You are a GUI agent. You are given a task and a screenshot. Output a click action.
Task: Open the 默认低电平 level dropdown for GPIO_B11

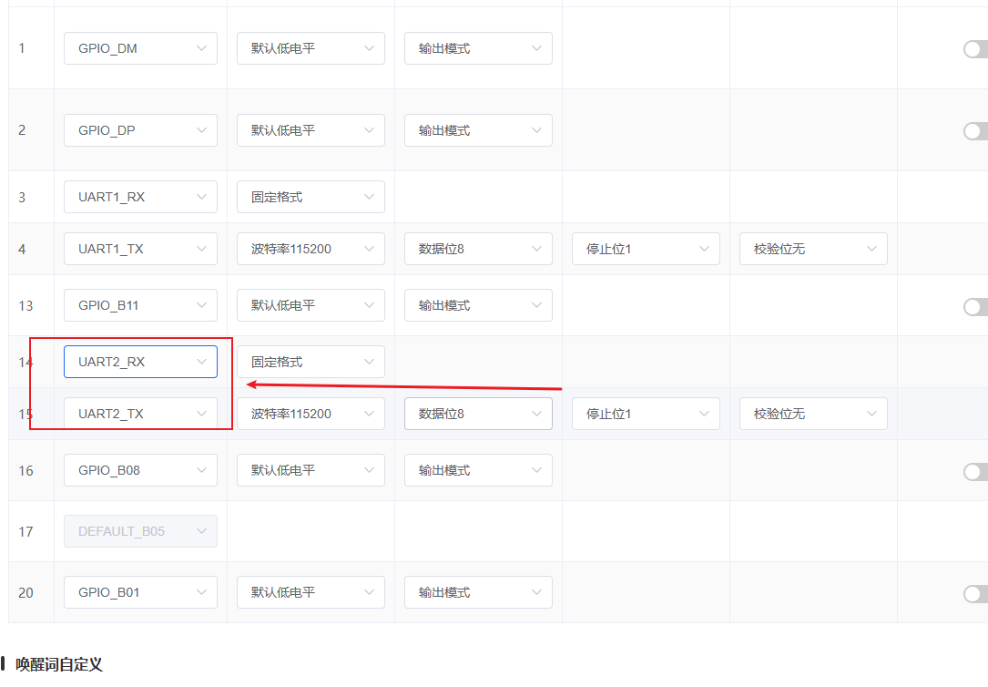[x=310, y=304]
